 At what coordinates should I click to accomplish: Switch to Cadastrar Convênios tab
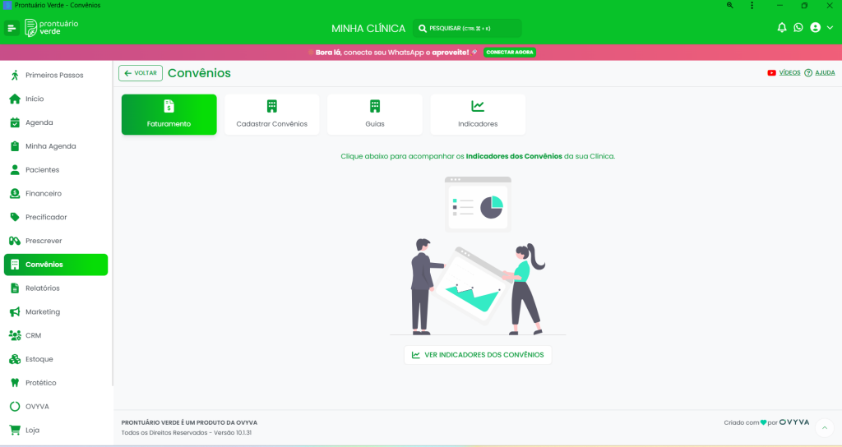coord(271,114)
